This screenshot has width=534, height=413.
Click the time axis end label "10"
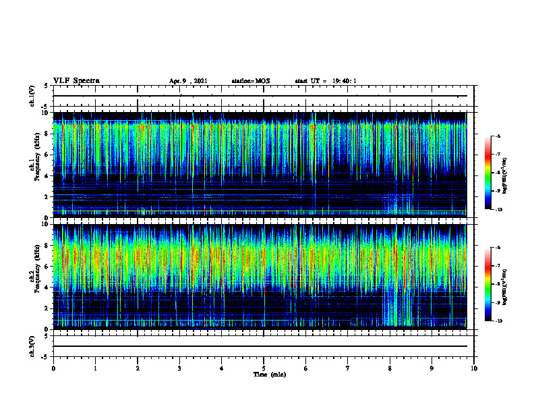[x=474, y=368]
